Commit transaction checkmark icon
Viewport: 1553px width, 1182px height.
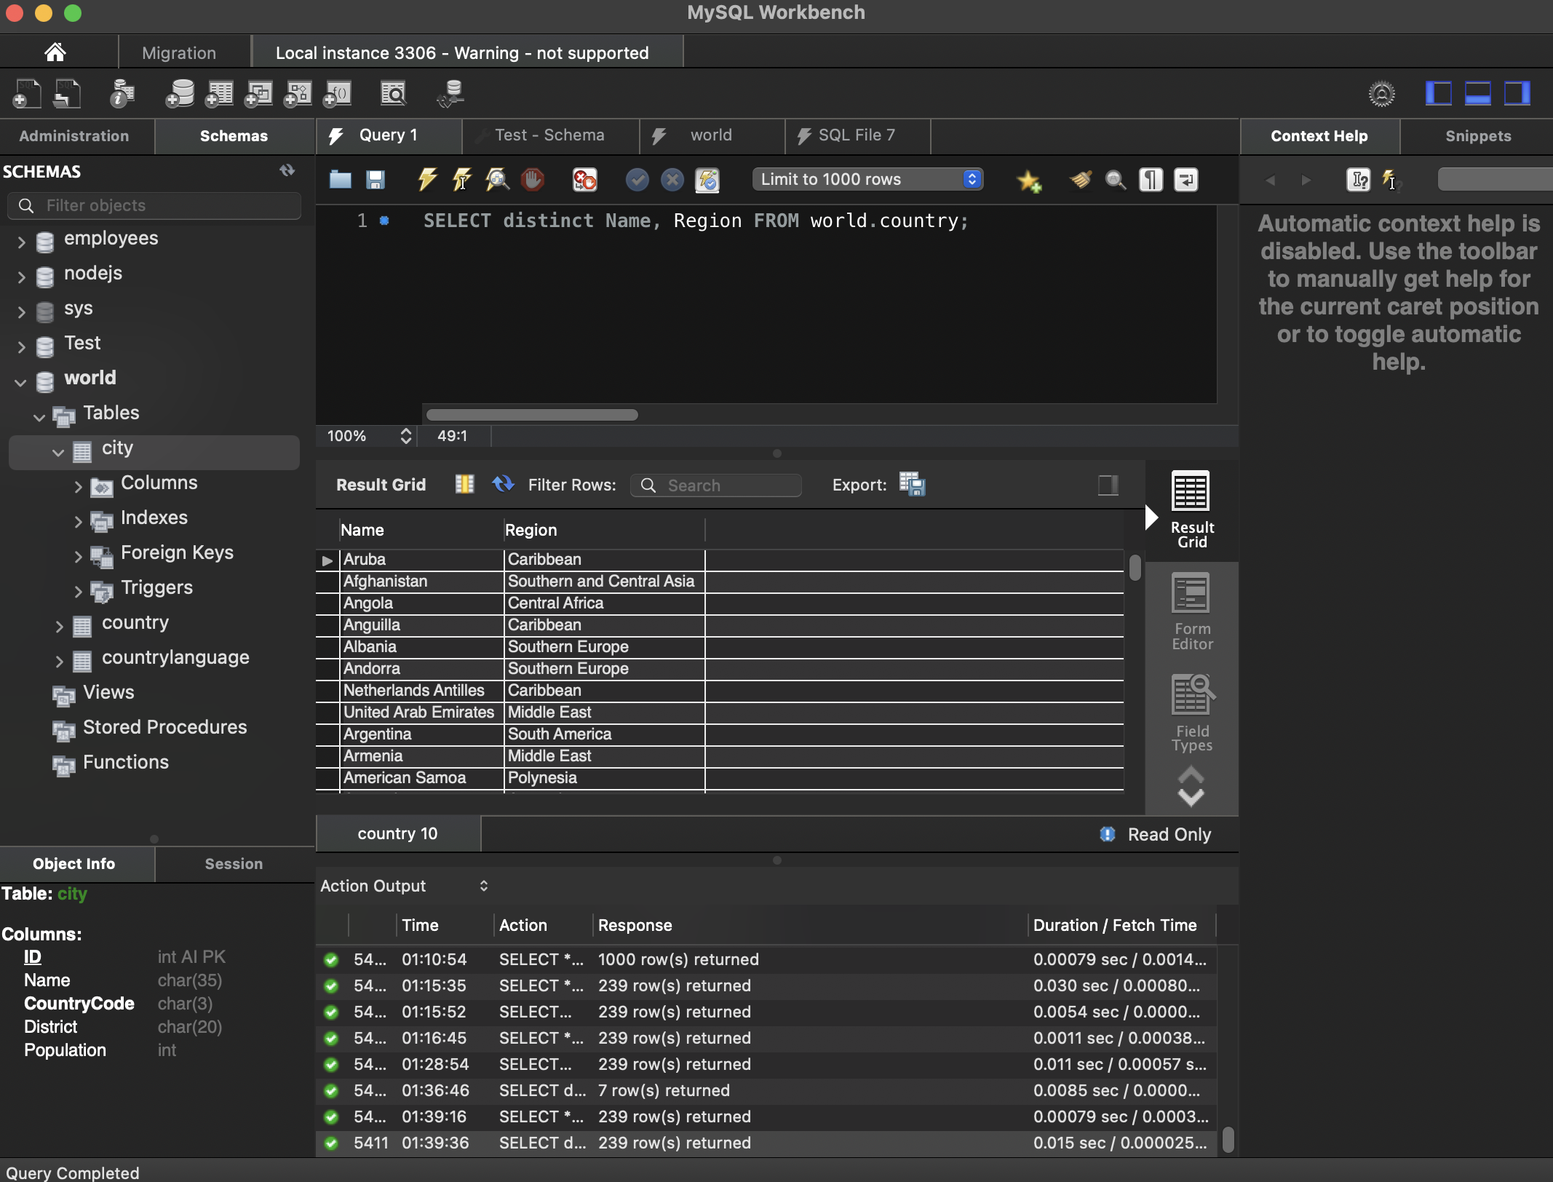638,180
